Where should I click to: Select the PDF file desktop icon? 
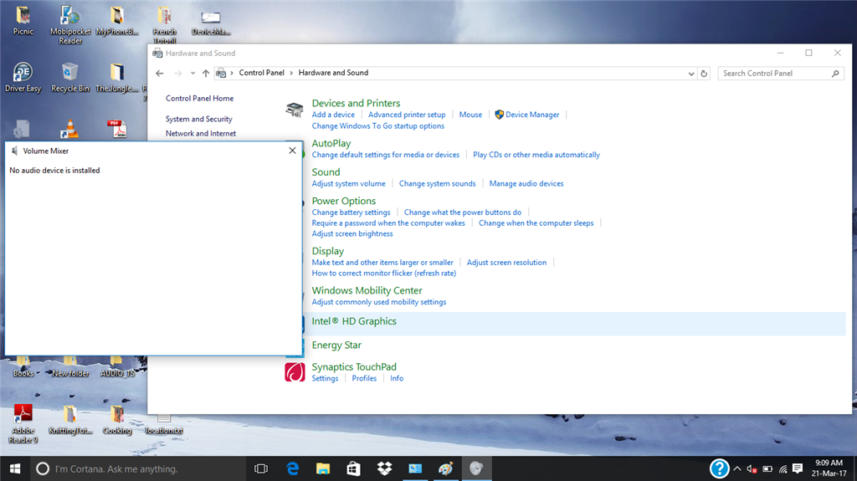coord(117,129)
